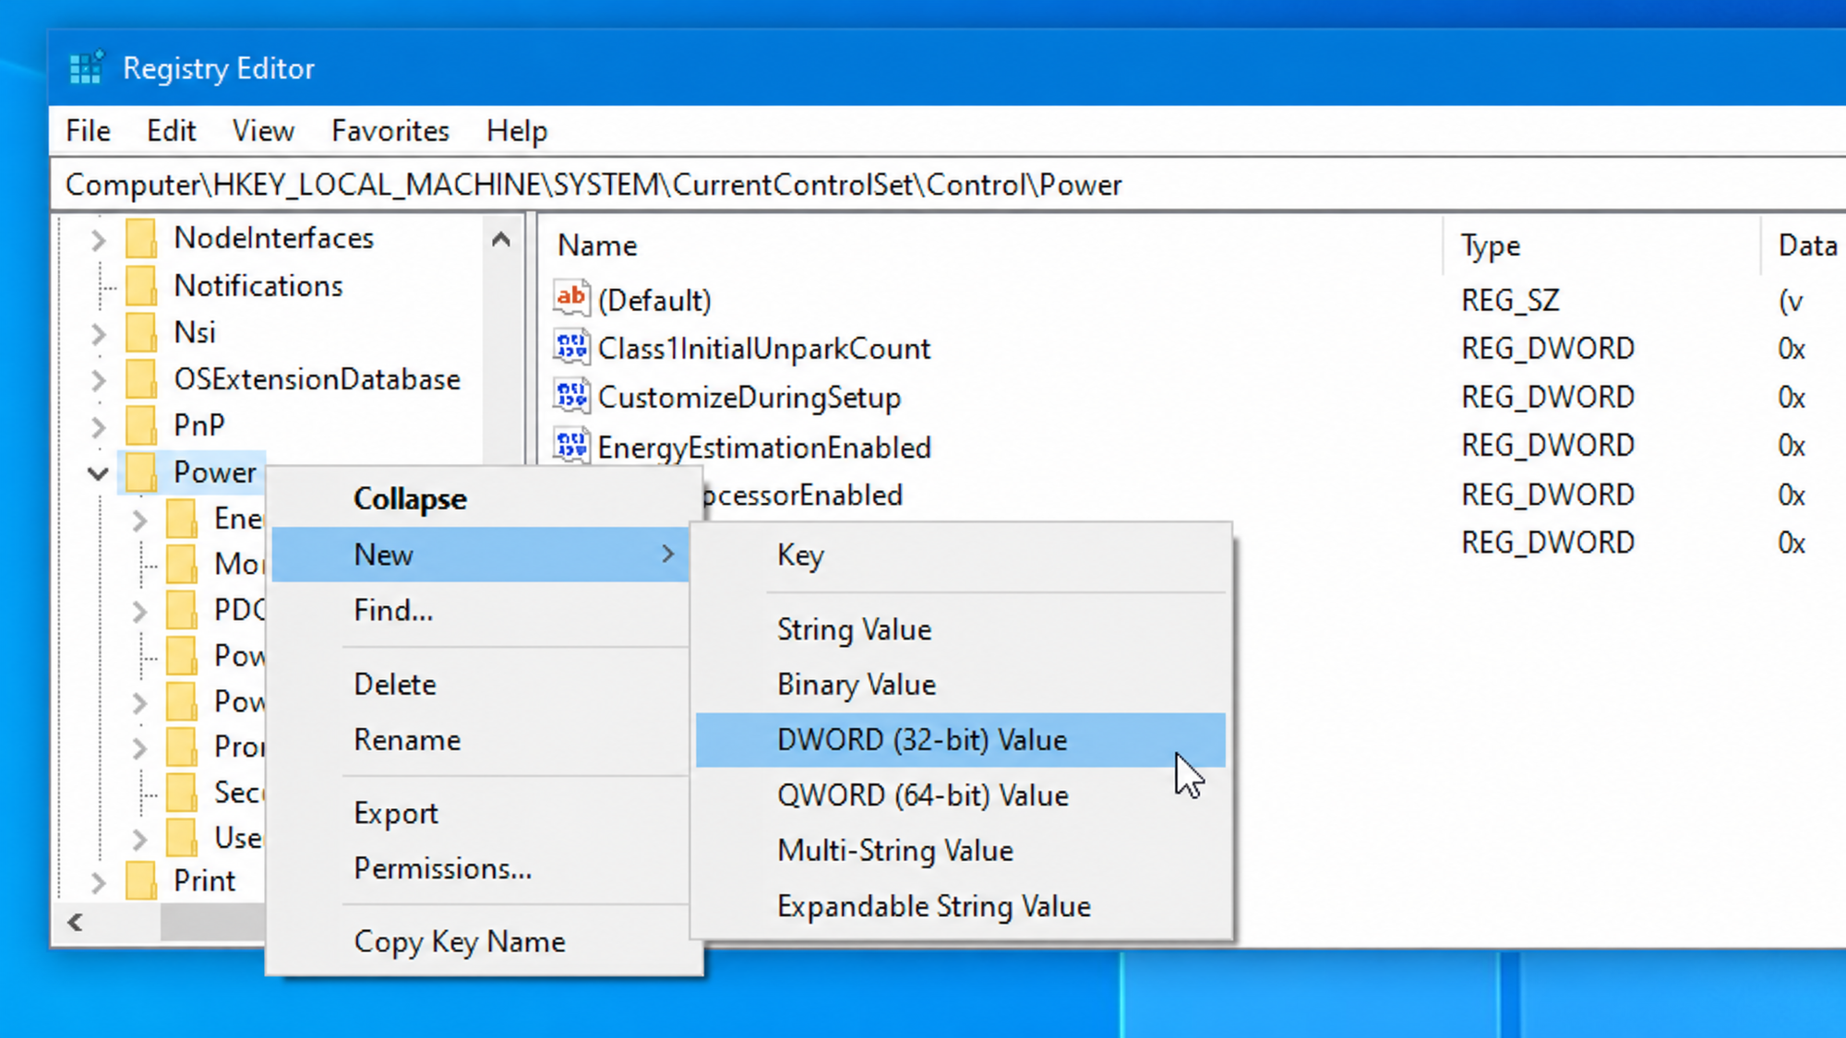Expand the PDC subkey under Power
This screenshot has width=1846, height=1038.
[x=139, y=612]
